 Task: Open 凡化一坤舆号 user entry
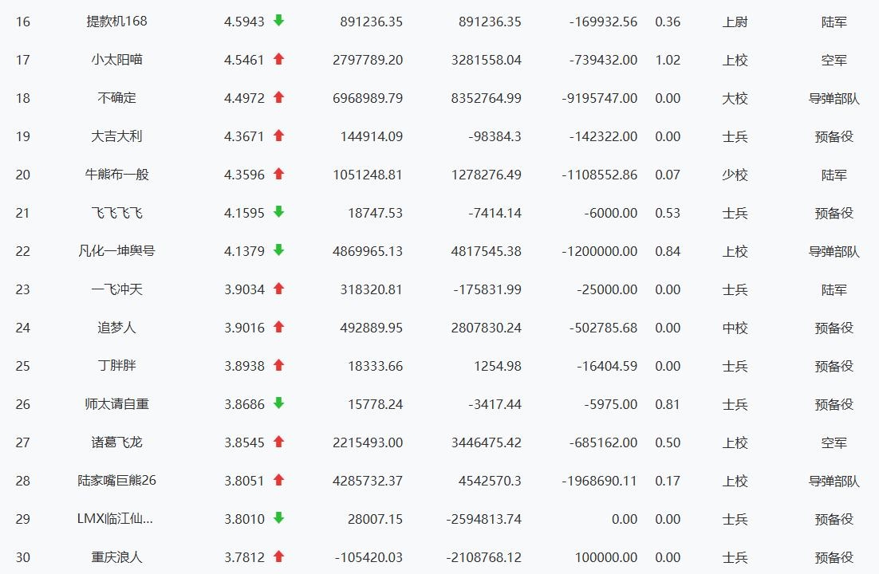coord(116,250)
